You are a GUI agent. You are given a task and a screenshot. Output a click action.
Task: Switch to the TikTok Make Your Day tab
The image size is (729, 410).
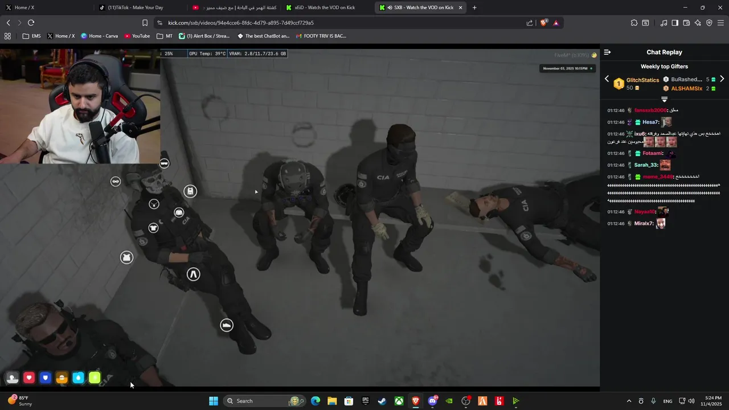[140, 7]
